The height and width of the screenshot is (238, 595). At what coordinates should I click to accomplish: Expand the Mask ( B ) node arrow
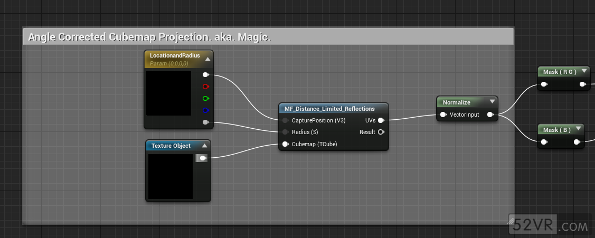pyautogui.click(x=579, y=129)
